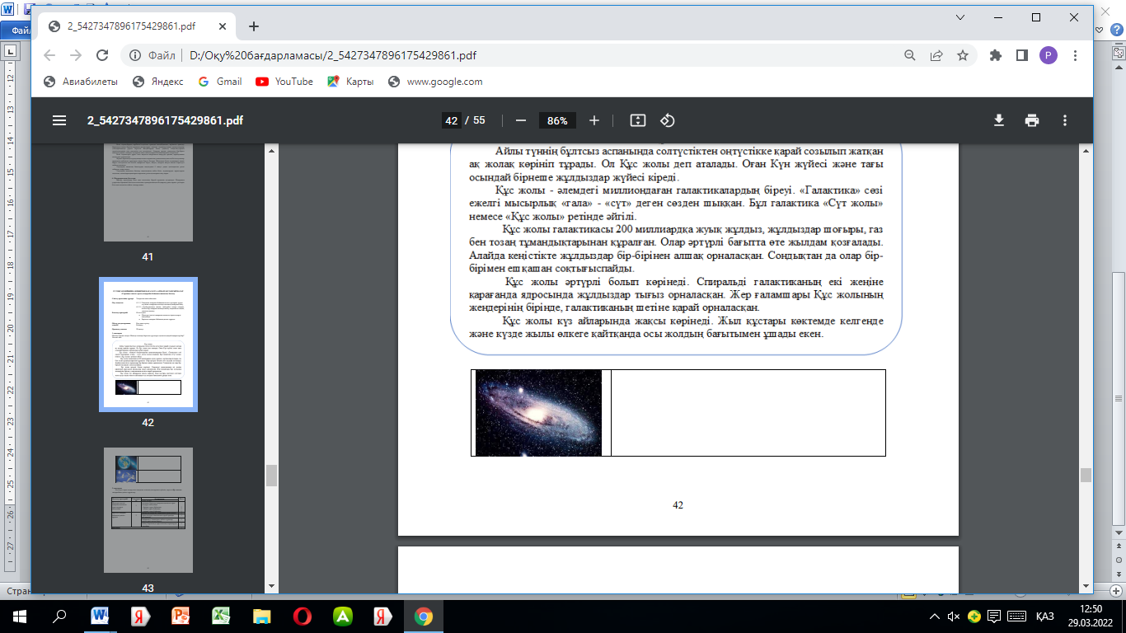Image resolution: width=1126 pixels, height=633 pixels.
Task: Select the 2_5427347896175429861.pdf tab
Action: (x=136, y=26)
